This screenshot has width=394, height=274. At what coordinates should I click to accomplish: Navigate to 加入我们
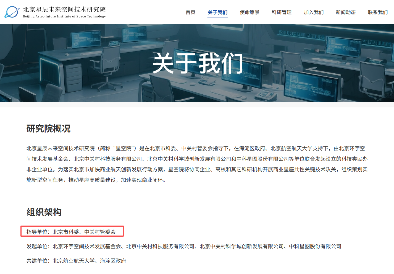point(314,12)
